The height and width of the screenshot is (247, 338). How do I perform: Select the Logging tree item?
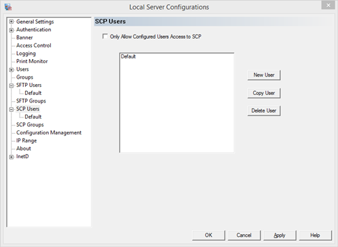[26, 54]
